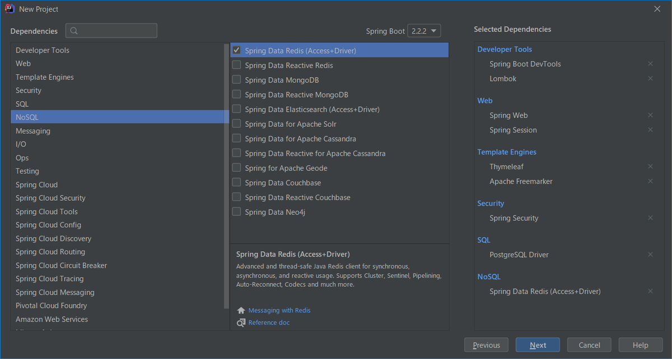The height and width of the screenshot is (359, 672).
Task: Remove Spring Session using its X icon
Action: (650, 130)
